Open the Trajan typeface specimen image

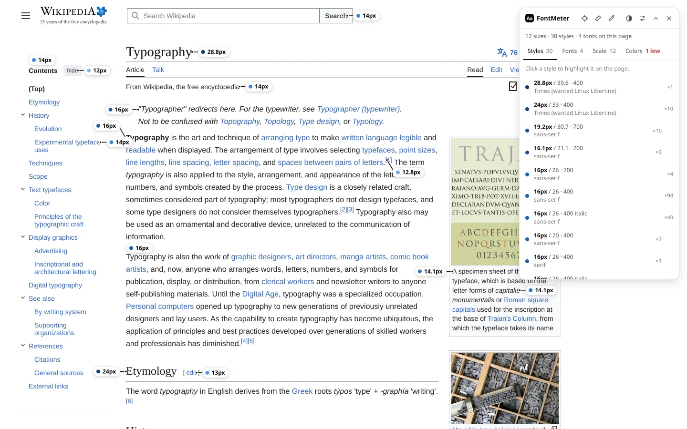coord(485,202)
